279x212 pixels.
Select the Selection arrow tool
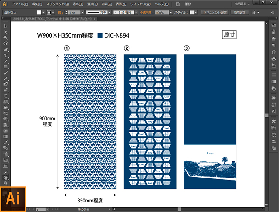pos(6,27)
